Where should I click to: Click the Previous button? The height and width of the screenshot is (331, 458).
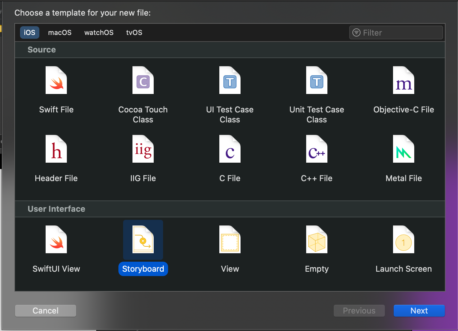[359, 311]
